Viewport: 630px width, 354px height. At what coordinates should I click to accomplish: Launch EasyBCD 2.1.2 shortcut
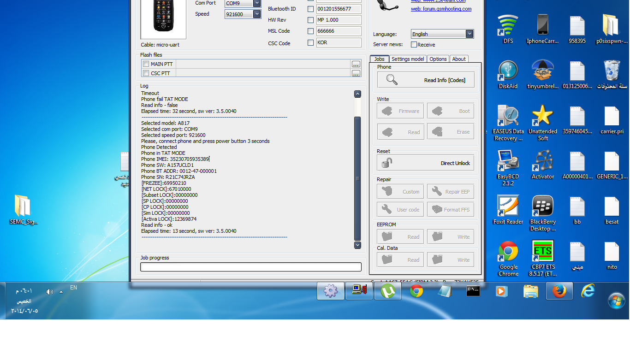click(508, 167)
